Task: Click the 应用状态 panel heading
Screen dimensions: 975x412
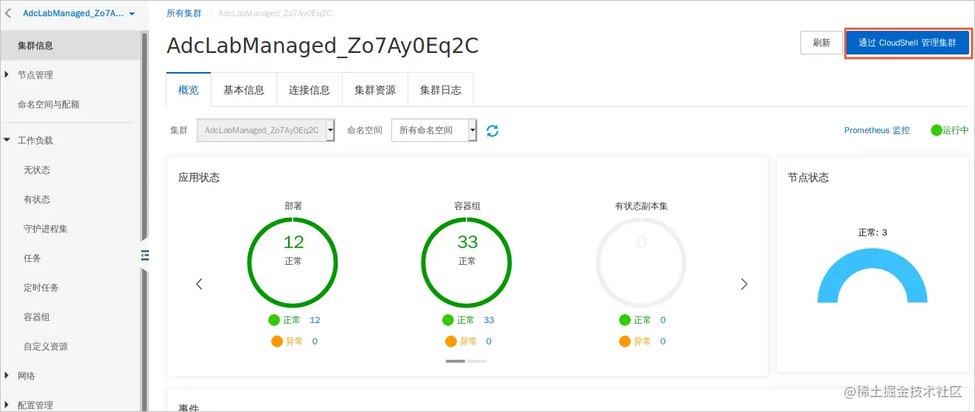Action: point(199,177)
